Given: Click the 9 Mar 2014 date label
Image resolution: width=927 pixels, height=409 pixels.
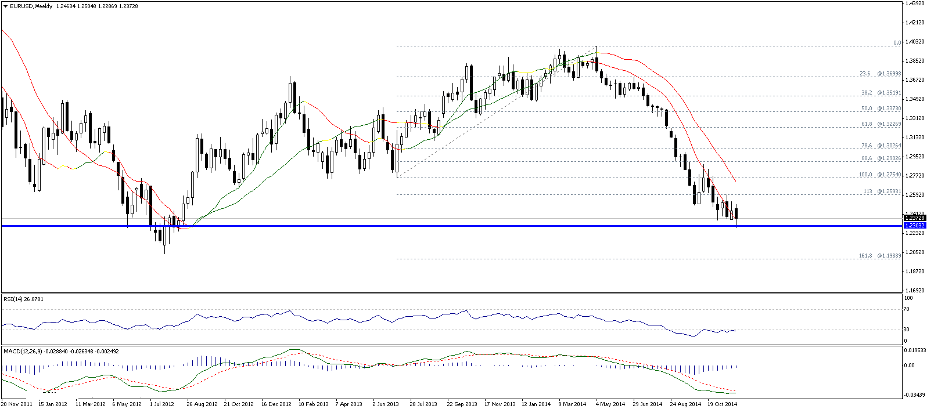Looking at the screenshot, I should (573, 404).
